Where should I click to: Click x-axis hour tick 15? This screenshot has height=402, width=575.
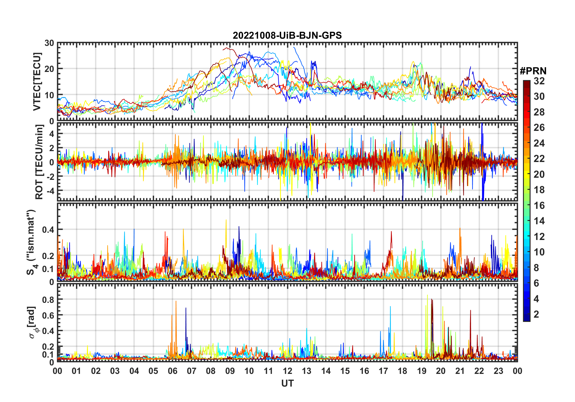[345, 371]
